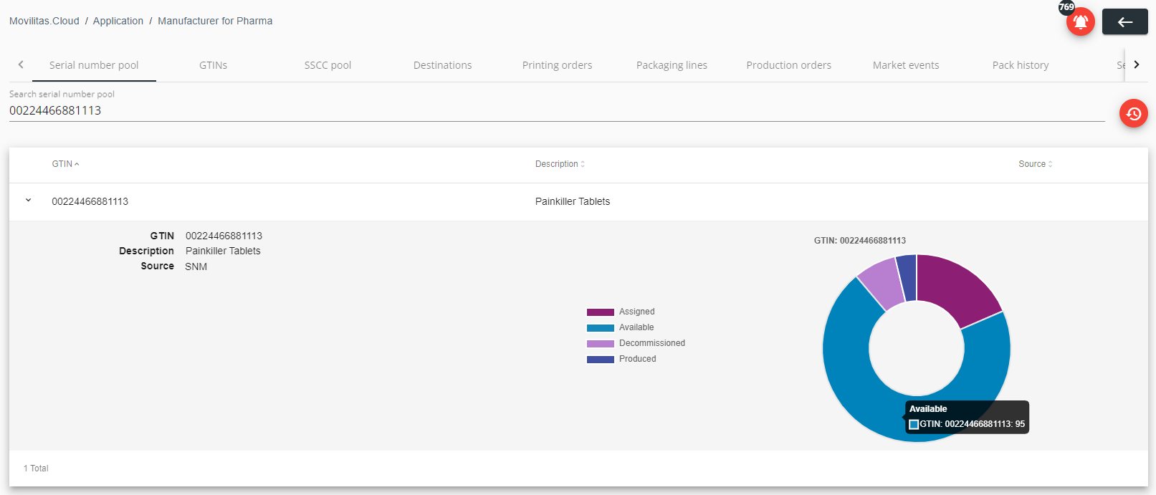Image resolution: width=1156 pixels, height=495 pixels.
Task: Sort by Description column header
Action: tap(560, 164)
